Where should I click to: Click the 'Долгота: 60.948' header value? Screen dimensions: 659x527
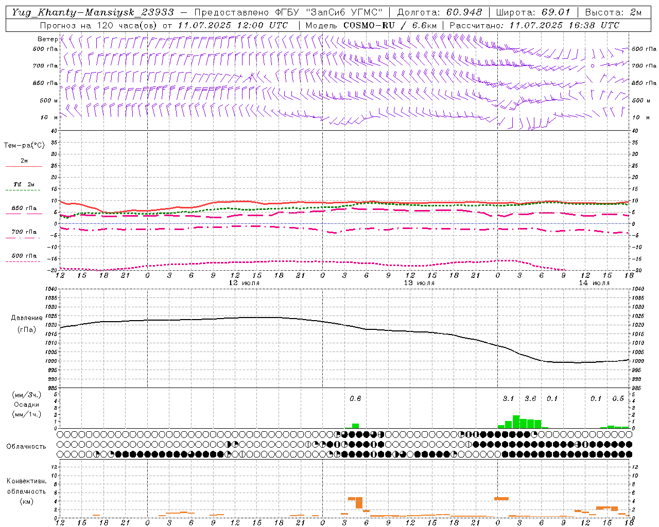[x=440, y=12]
